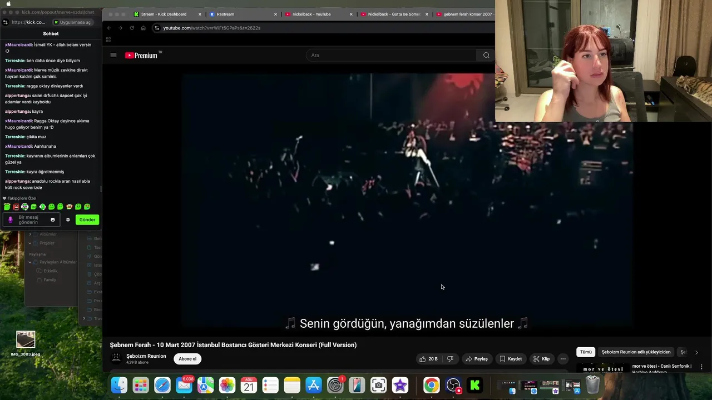Collapse Projeler in the Photos sidebar
The width and height of the screenshot is (712, 400).
[x=30, y=243]
